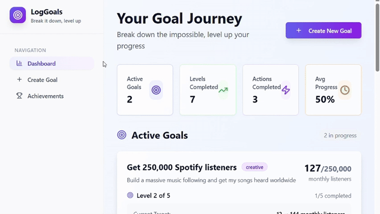The width and height of the screenshot is (380, 214).
Task: Click the 1/5 completed level counter
Action: [332, 195]
